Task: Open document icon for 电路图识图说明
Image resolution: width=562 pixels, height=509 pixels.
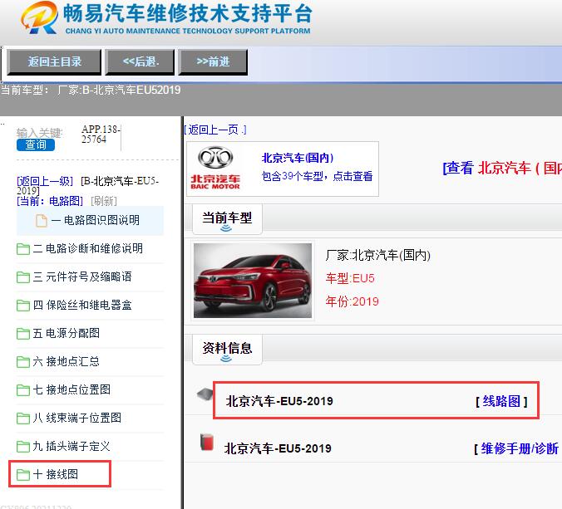Action: (x=42, y=221)
